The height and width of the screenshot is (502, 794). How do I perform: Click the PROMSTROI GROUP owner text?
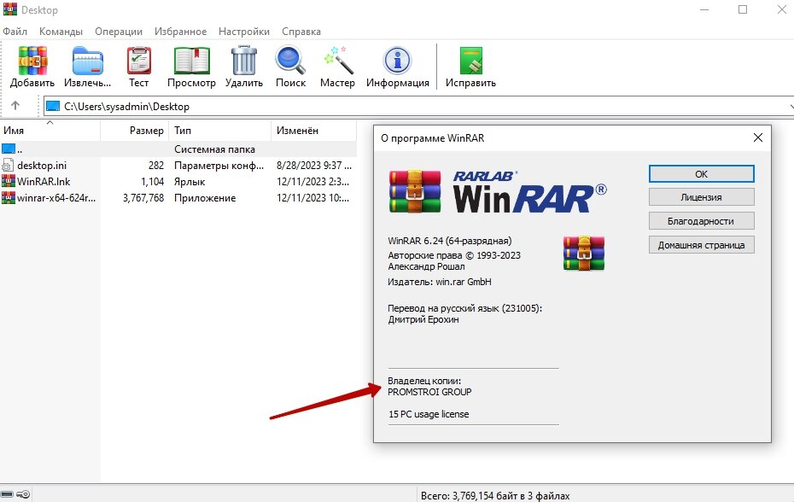429,392
